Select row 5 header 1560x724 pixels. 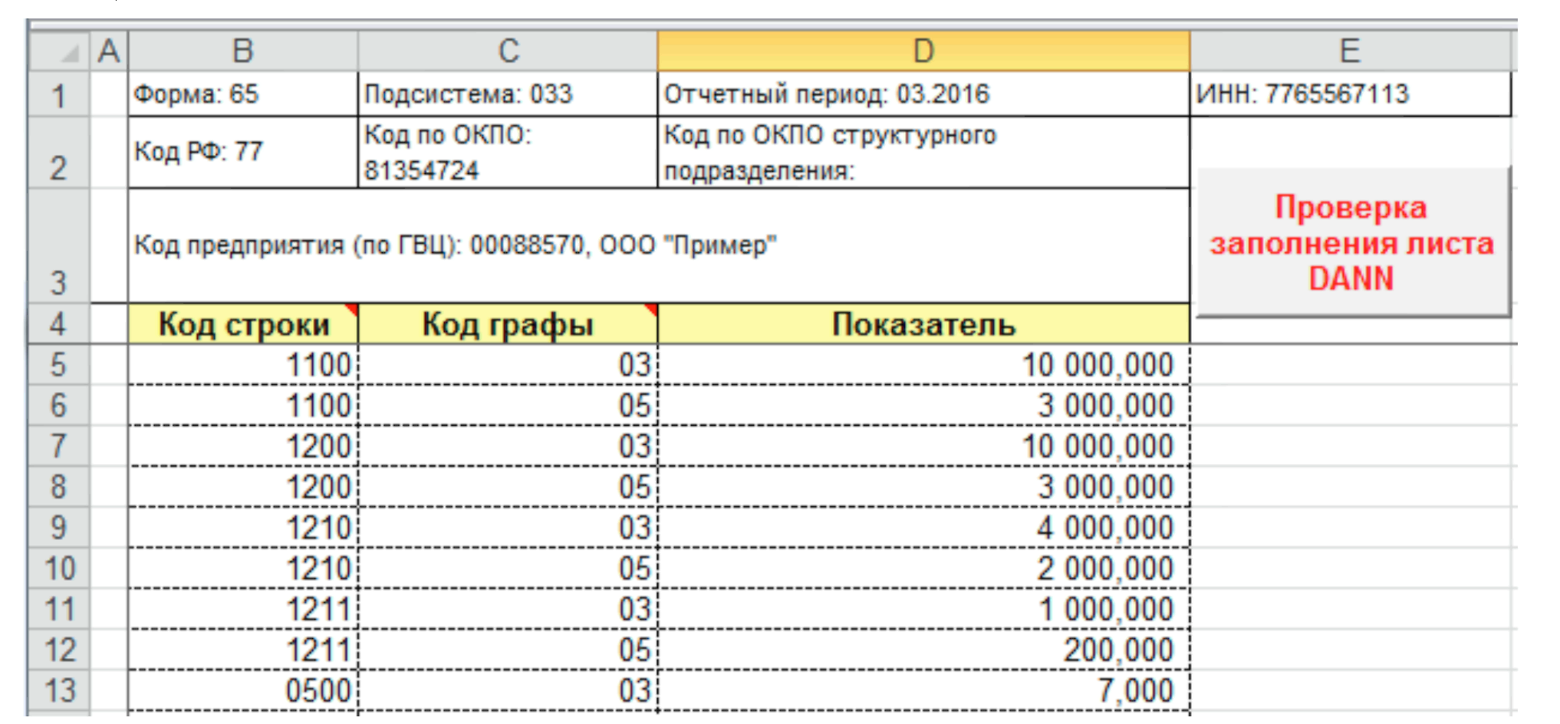(58, 364)
